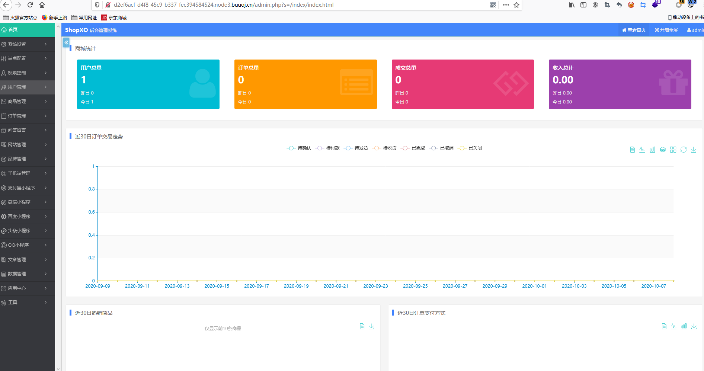Open the admin account menu

[x=695, y=30]
